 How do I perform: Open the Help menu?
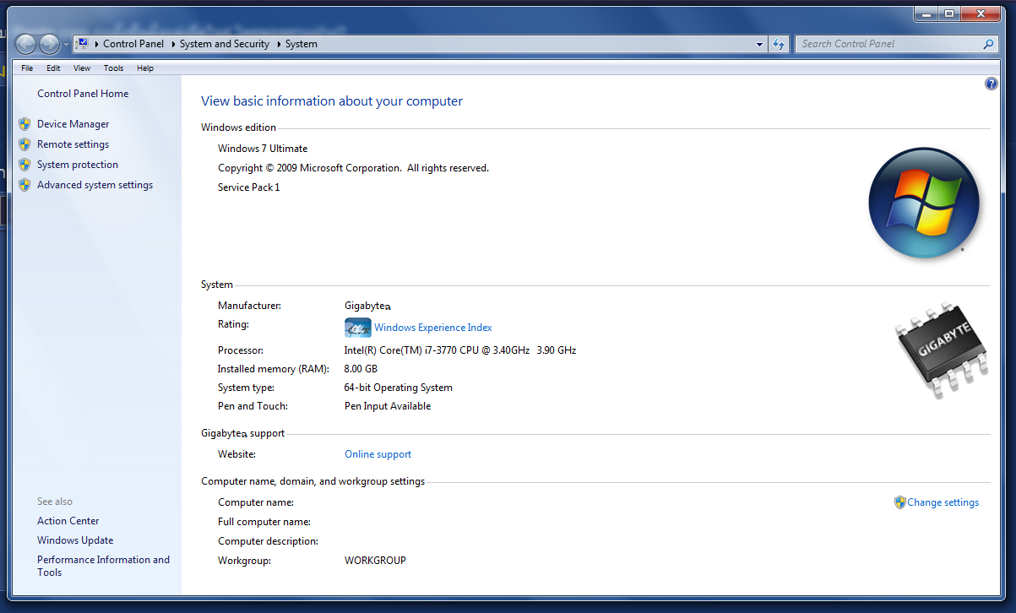pos(145,68)
